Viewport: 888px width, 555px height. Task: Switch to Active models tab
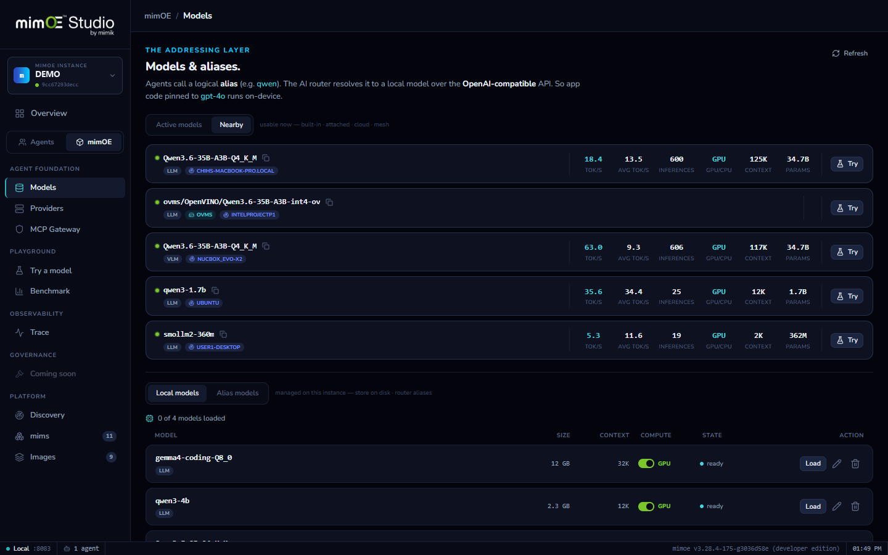(x=179, y=125)
